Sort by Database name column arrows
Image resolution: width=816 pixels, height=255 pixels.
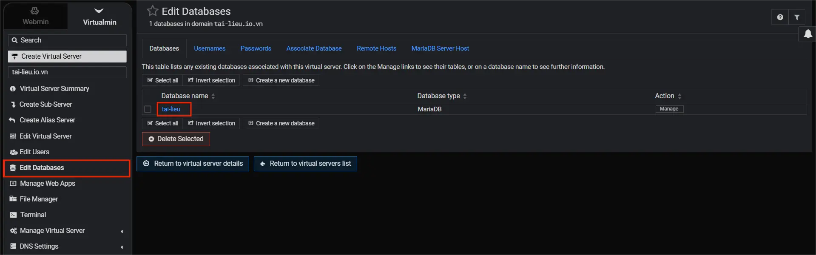pyautogui.click(x=213, y=96)
